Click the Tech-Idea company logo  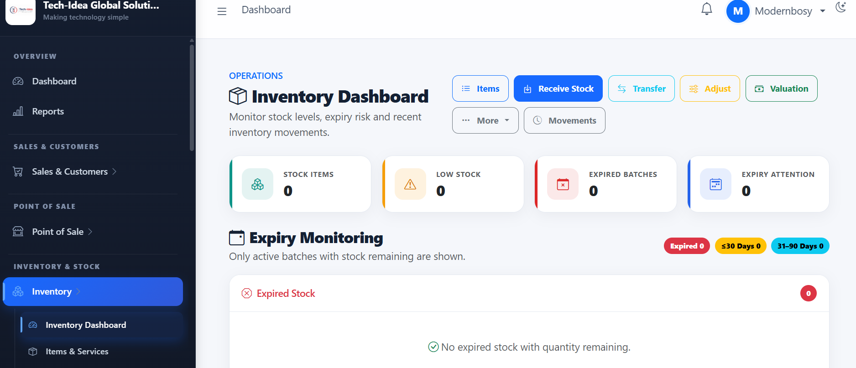(x=21, y=11)
